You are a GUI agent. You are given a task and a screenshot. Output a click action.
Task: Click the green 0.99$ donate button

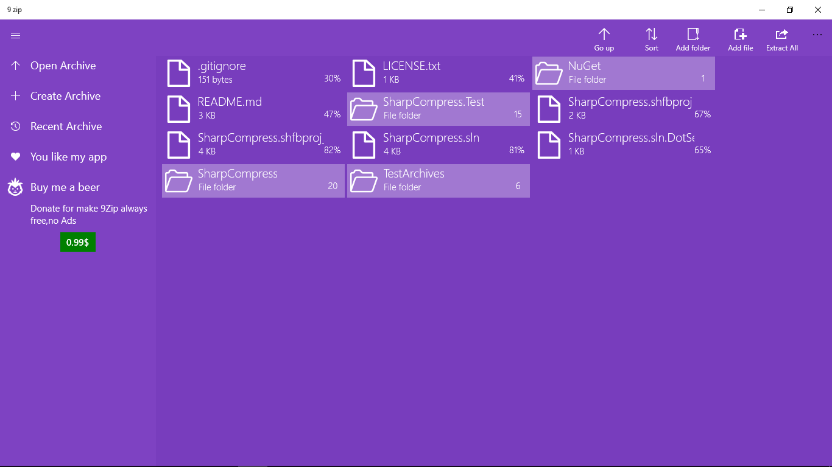click(x=77, y=241)
